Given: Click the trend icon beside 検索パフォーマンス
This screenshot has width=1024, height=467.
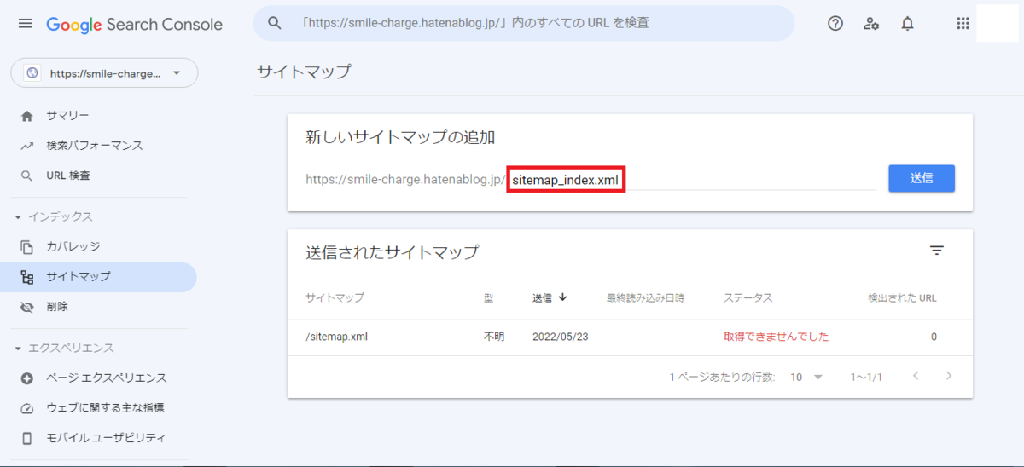Looking at the screenshot, I should pyautogui.click(x=27, y=146).
